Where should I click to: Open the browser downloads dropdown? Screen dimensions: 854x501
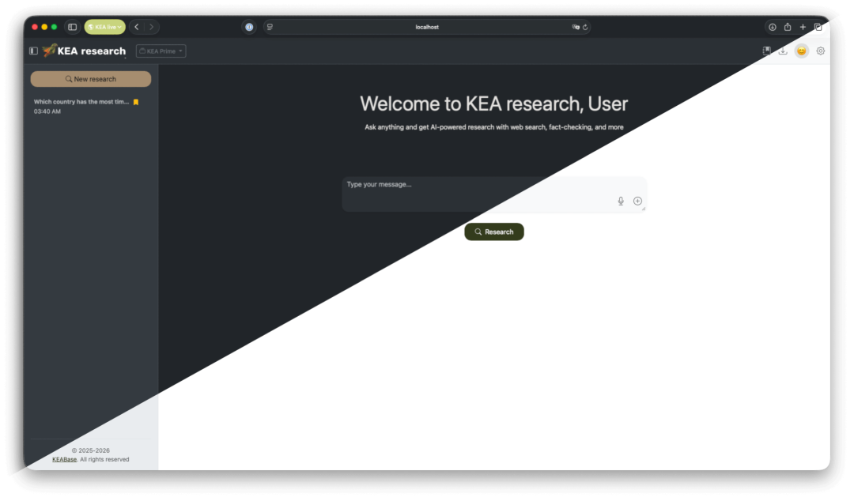coord(773,26)
